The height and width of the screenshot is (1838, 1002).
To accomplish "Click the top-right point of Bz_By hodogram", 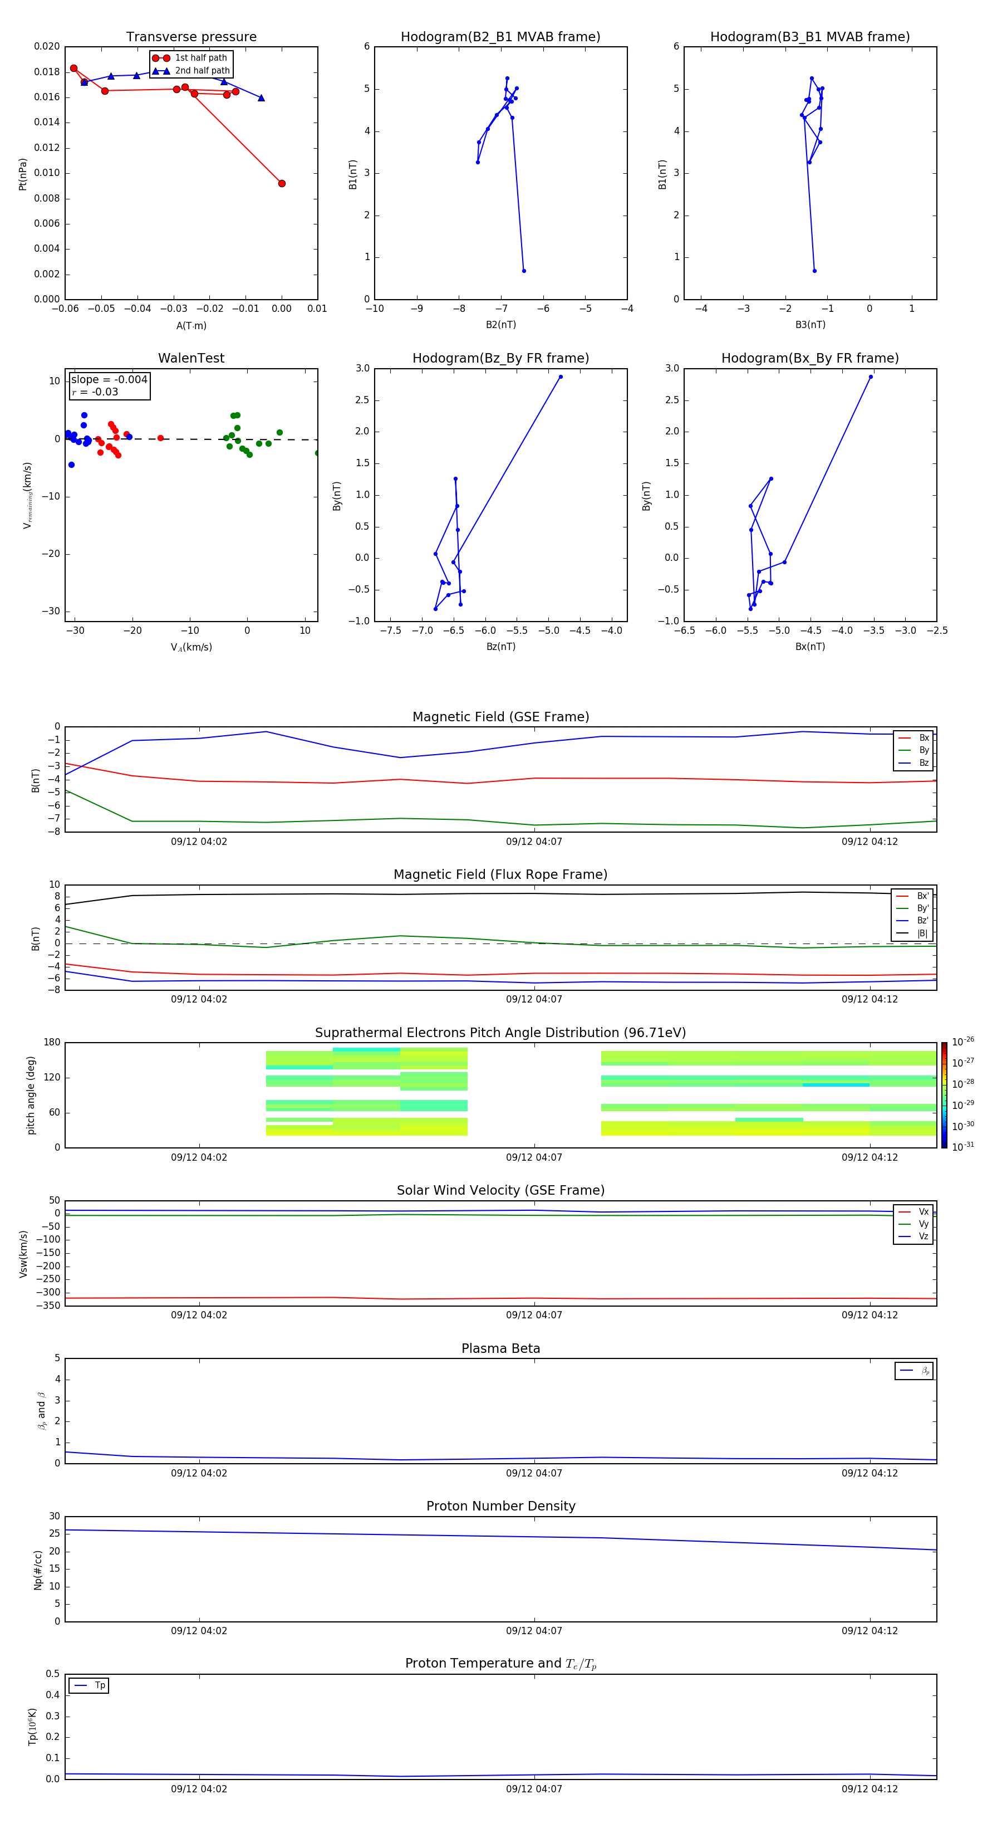I will (x=561, y=377).
